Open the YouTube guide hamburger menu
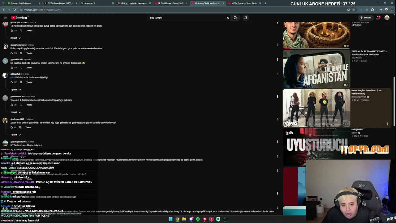 6,18
